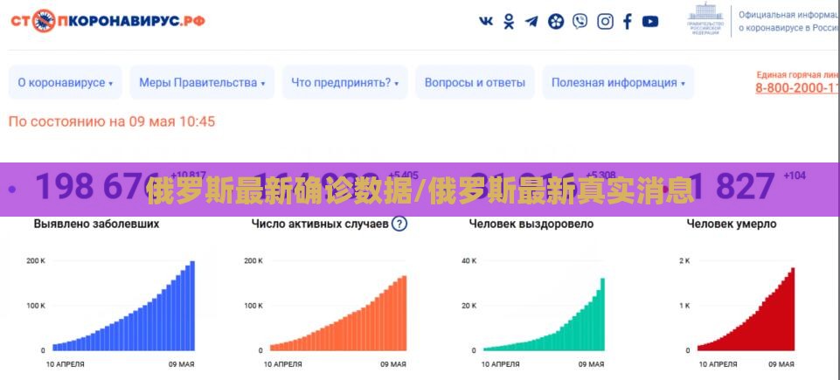Expand the Меры Правительства menu
840x380 pixels.
[202, 82]
